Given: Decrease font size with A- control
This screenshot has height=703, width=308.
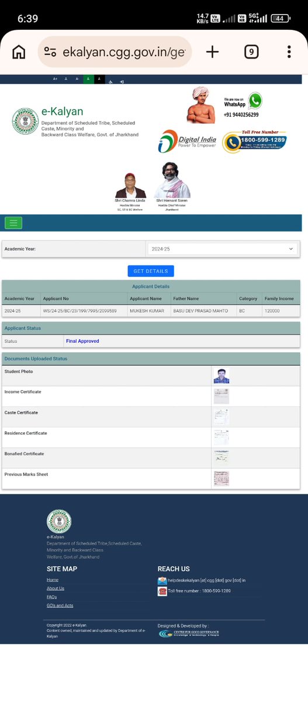Looking at the screenshot, I should tap(77, 79).
